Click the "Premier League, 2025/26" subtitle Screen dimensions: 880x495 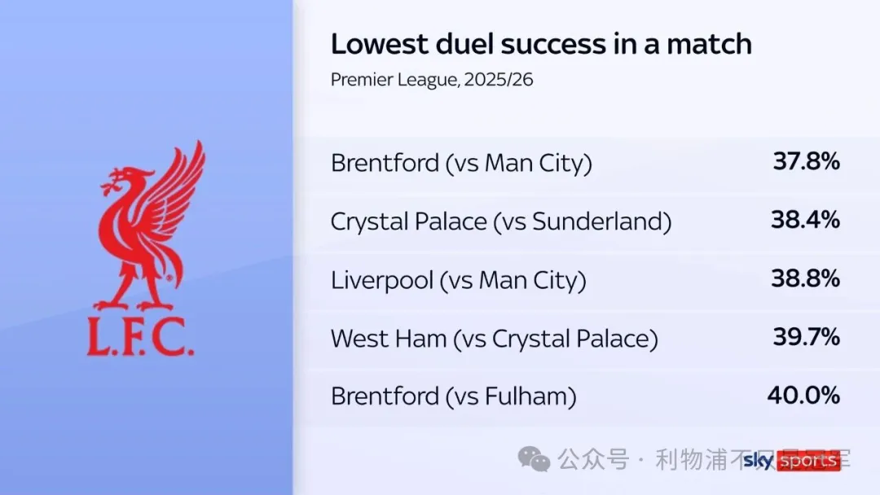pos(432,81)
